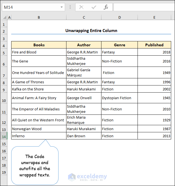Viewport: 175px width, 186px height.
Task: Click the 'Genre' header cell
Action: tap(119, 45)
